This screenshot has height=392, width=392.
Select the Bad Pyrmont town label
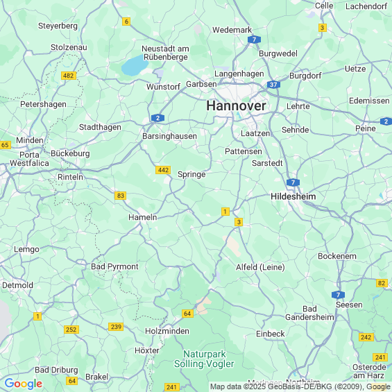114,266
